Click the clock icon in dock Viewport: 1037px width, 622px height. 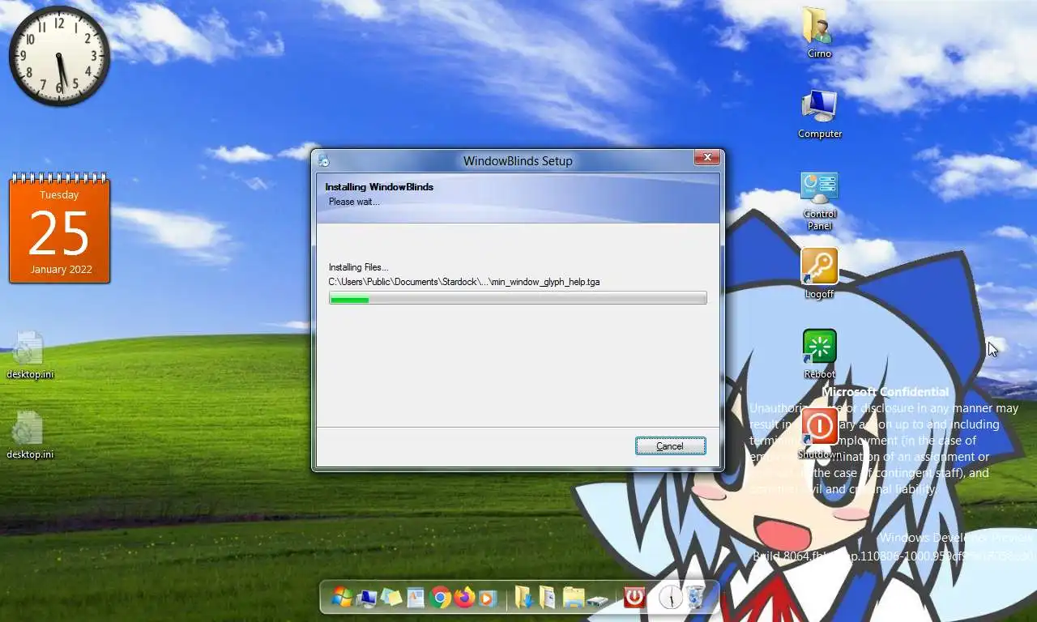click(x=671, y=598)
